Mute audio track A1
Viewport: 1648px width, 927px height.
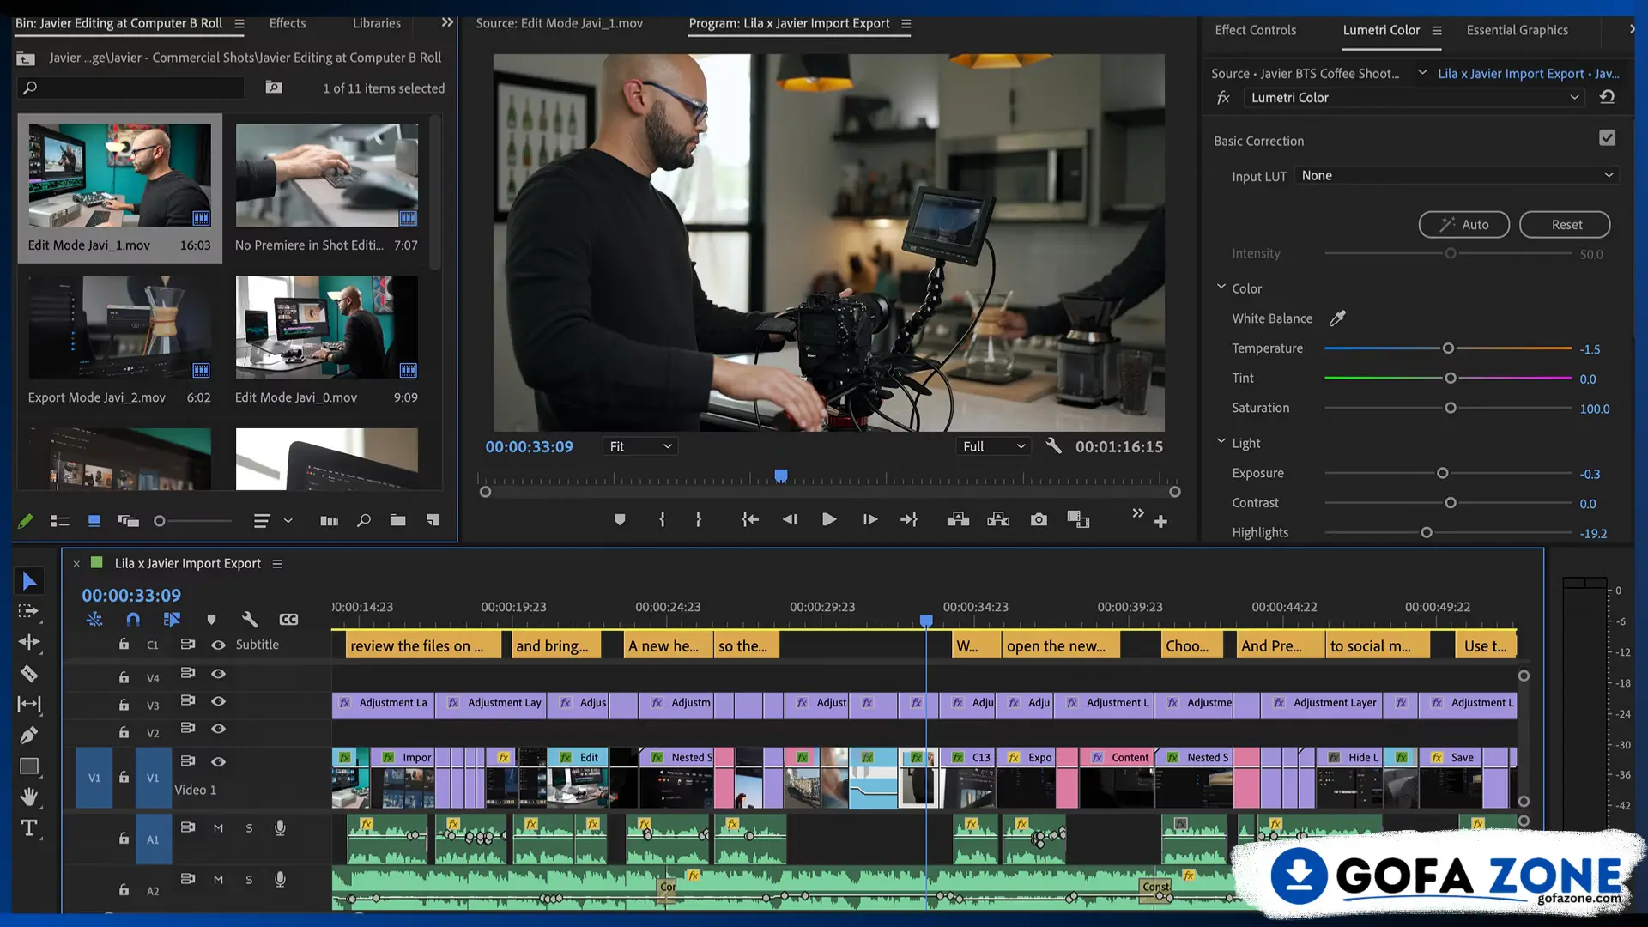point(218,828)
